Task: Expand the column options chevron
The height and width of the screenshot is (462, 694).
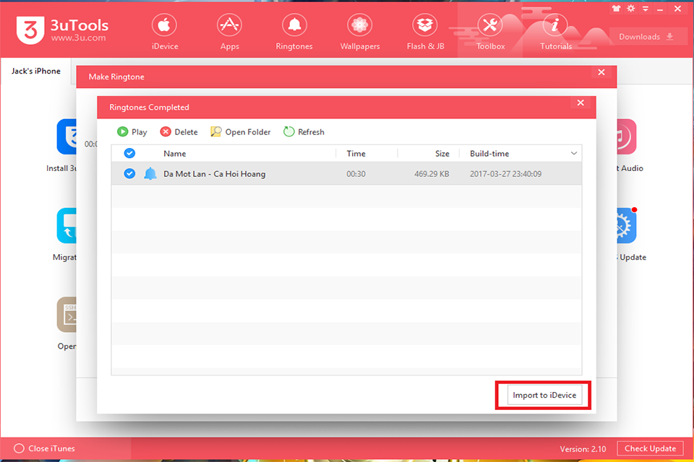Action: (573, 154)
